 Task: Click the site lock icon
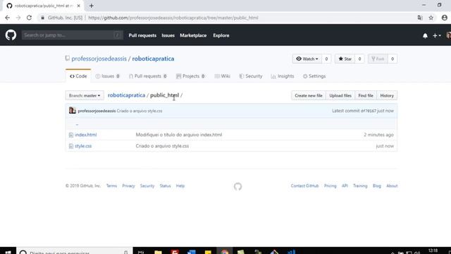pos(42,18)
